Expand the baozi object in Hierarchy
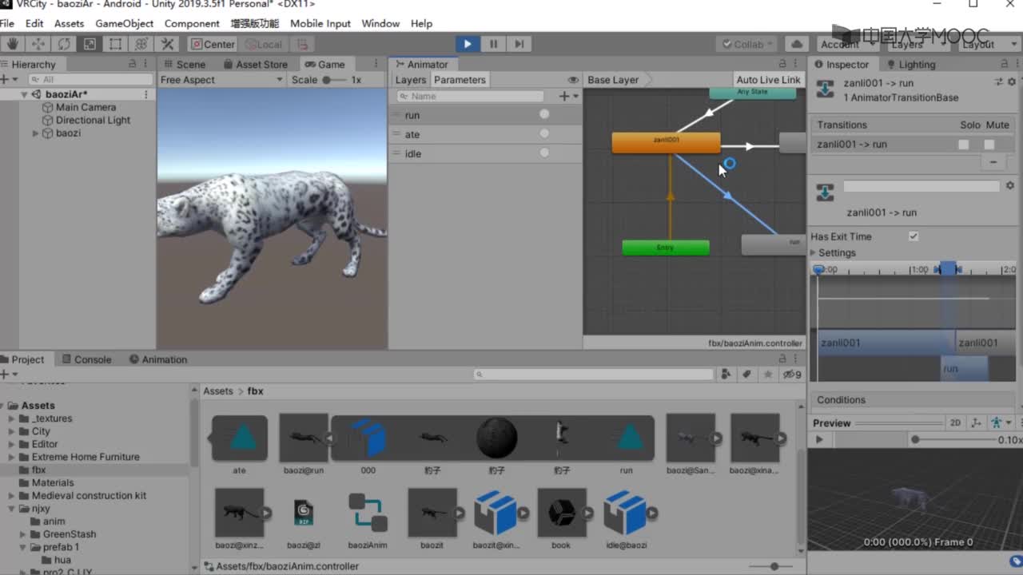The width and height of the screenshot is (1023, 575). (x=35, y=133)
